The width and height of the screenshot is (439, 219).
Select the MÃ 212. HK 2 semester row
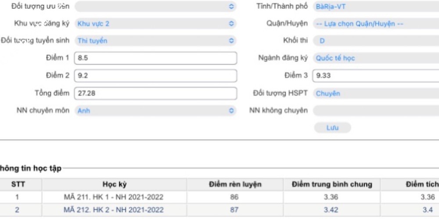point(114,210)
